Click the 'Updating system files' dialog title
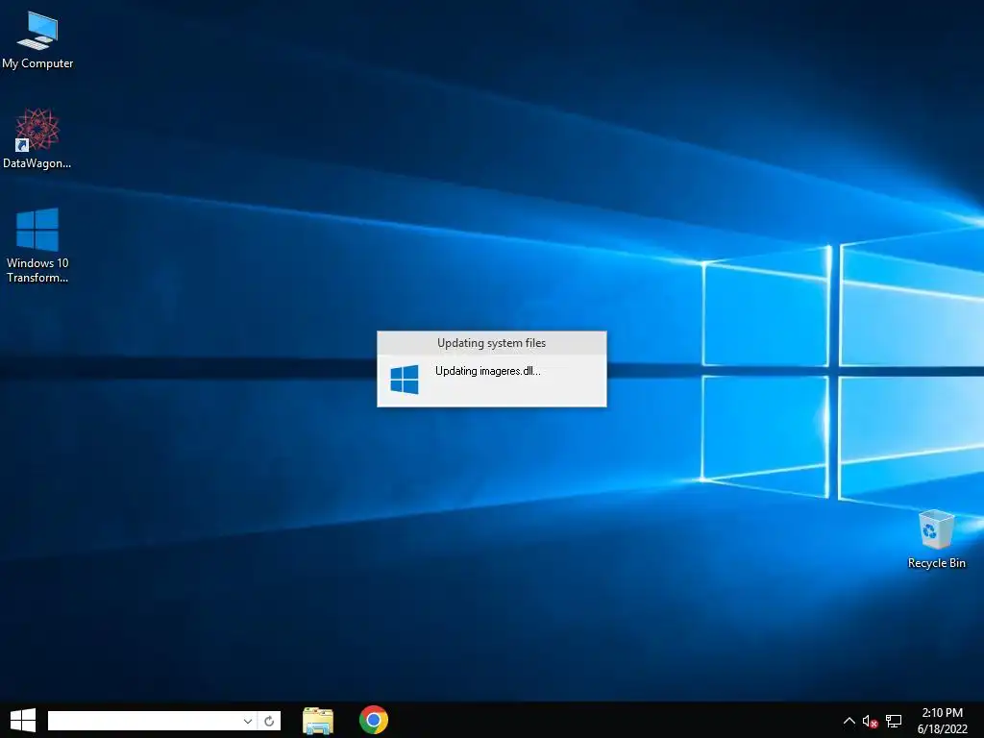 click(491, 343)
